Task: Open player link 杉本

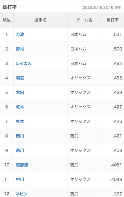Action: click(20, 121)
